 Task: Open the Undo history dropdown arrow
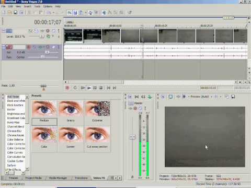point(53,13)
